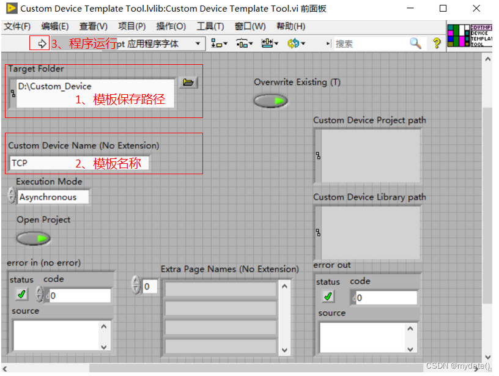Click the error in source text box

57,335
